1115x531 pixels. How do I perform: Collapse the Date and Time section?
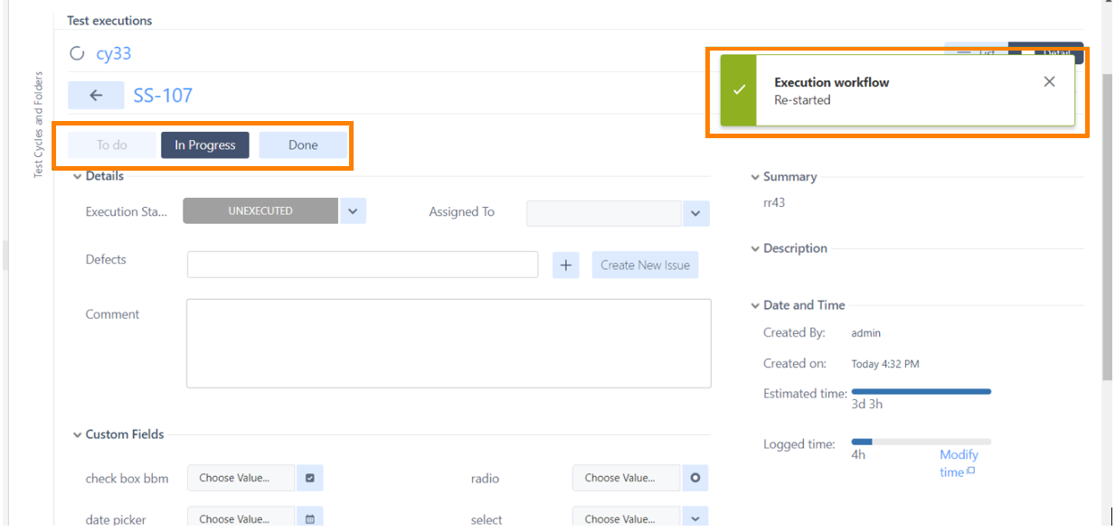[755, 306]
